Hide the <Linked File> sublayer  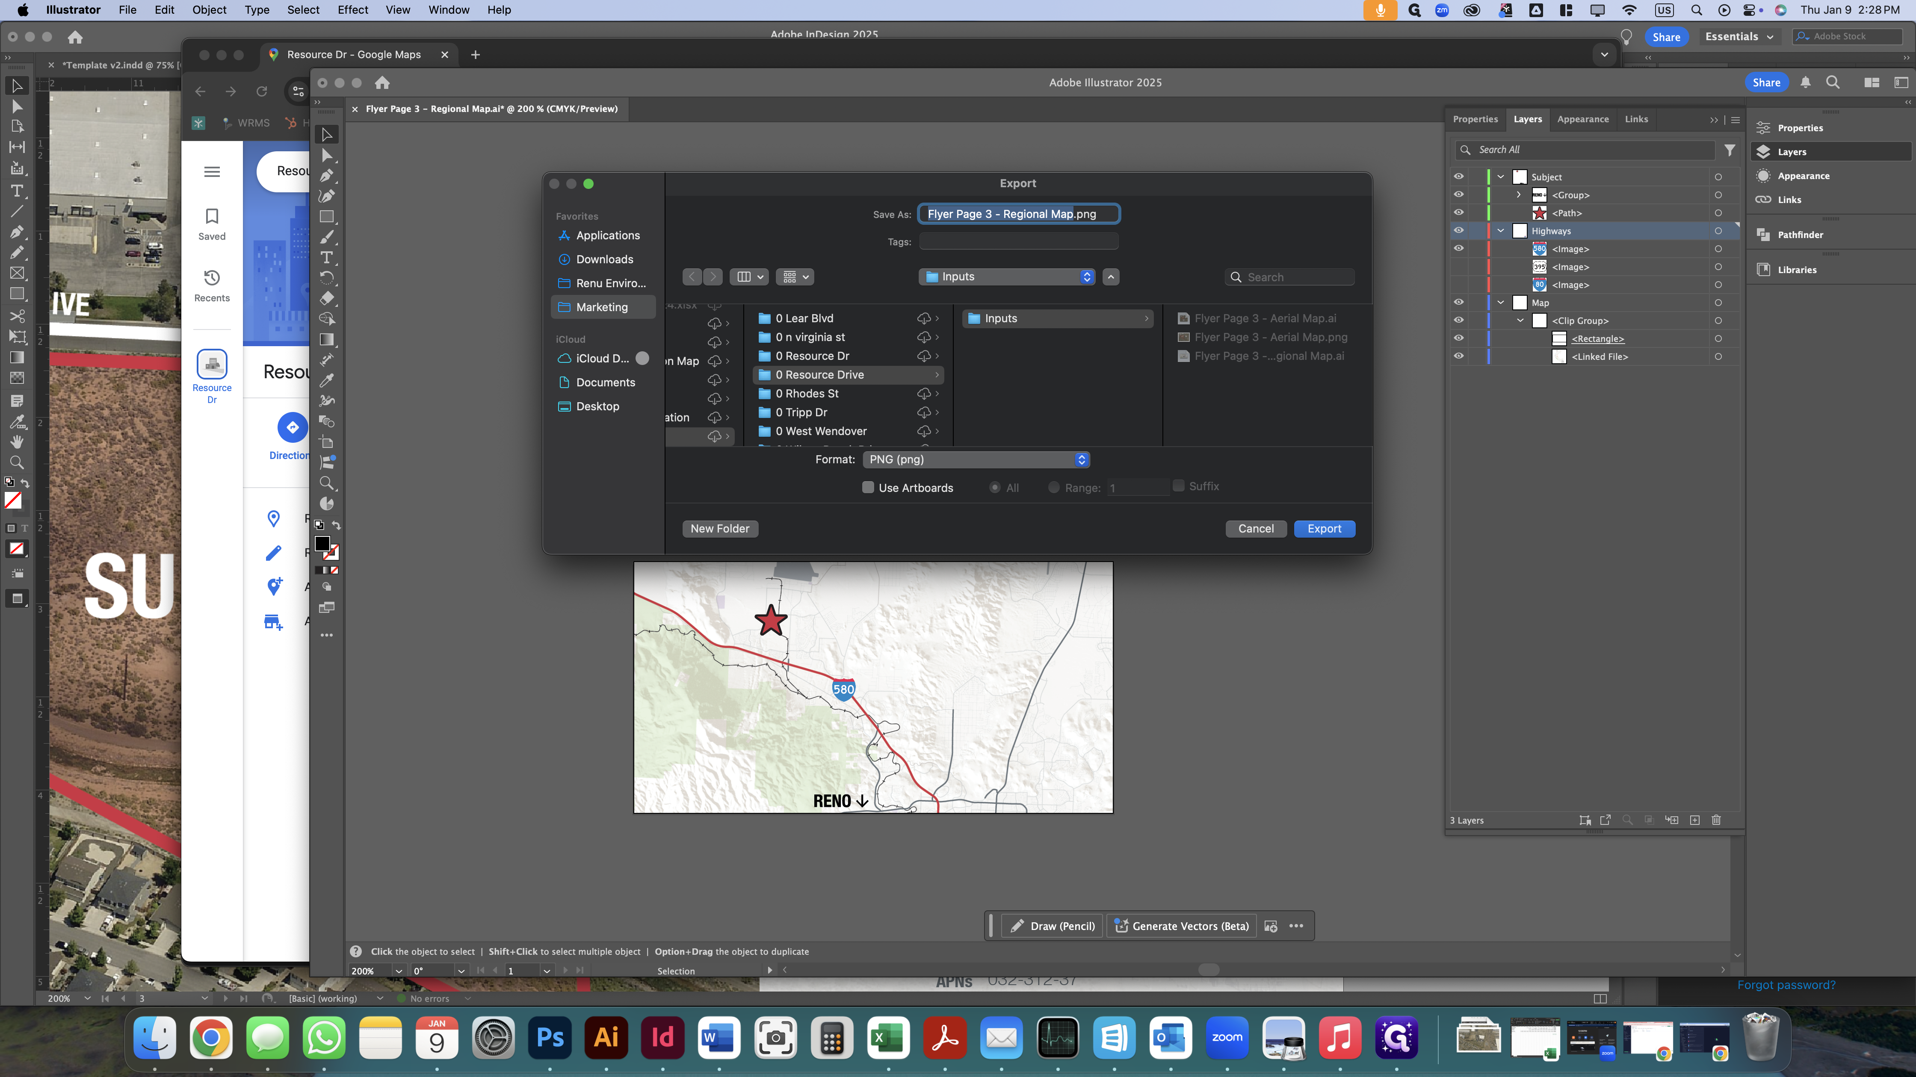point(1458,356)
